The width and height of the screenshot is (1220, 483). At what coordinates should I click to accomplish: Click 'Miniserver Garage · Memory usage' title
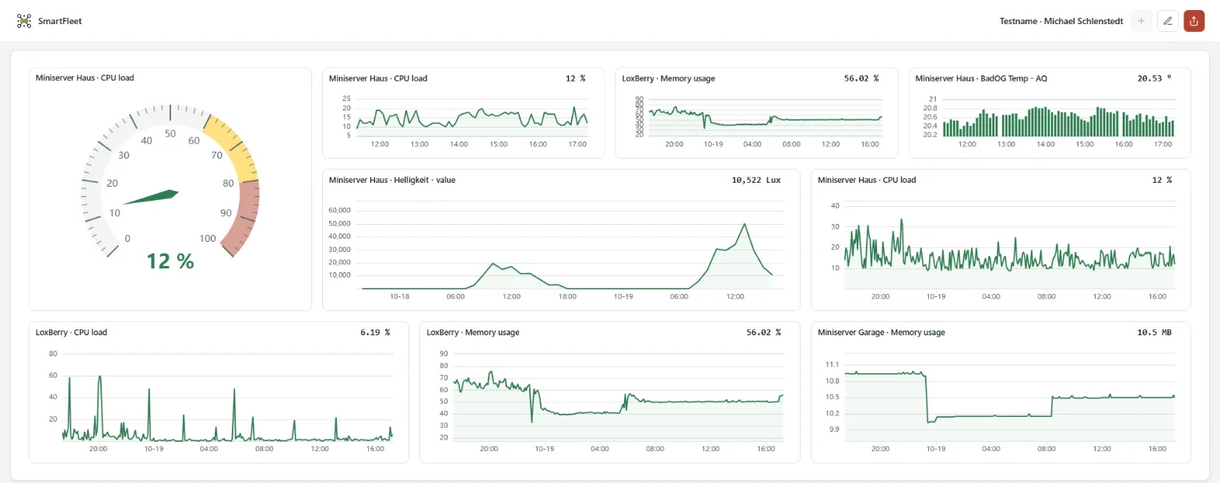click(x=882, y=332)
